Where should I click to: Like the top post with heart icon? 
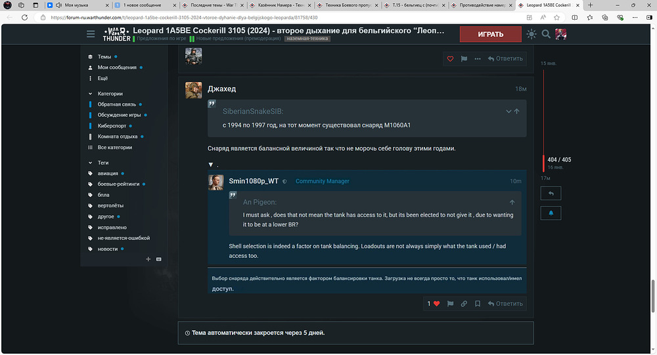(450, 58)
